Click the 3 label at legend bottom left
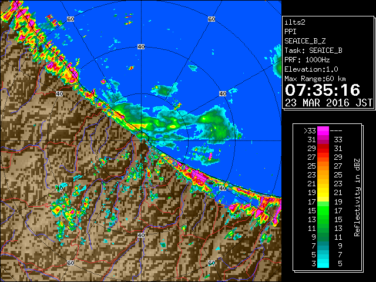 click(314, 264)
